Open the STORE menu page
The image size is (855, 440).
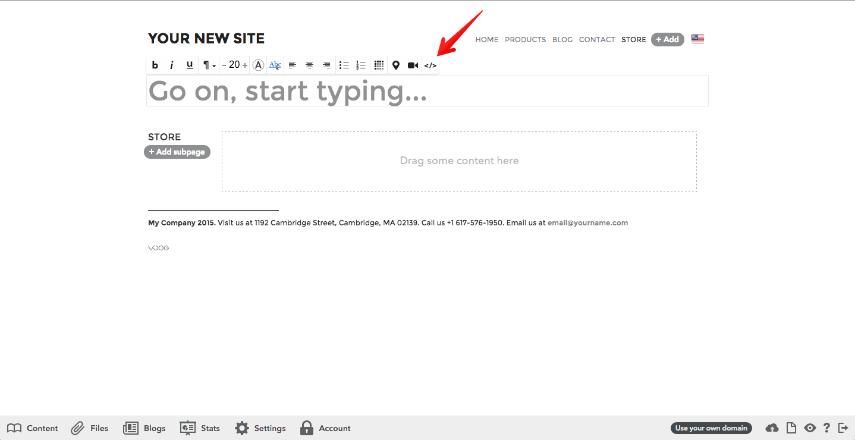(x=634, y=39)
